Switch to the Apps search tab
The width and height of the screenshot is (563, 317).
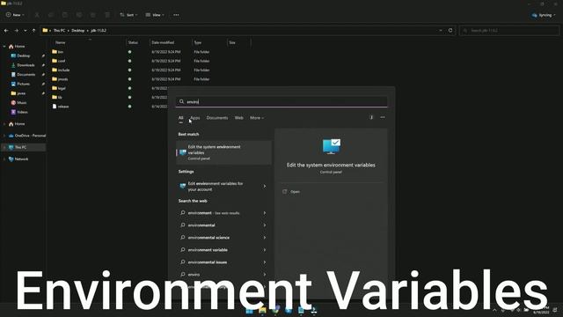195,118
